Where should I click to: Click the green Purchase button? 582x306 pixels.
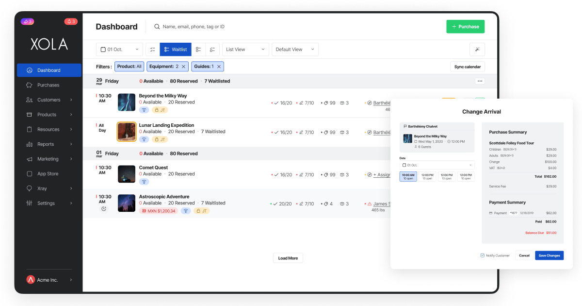(465, 27)
